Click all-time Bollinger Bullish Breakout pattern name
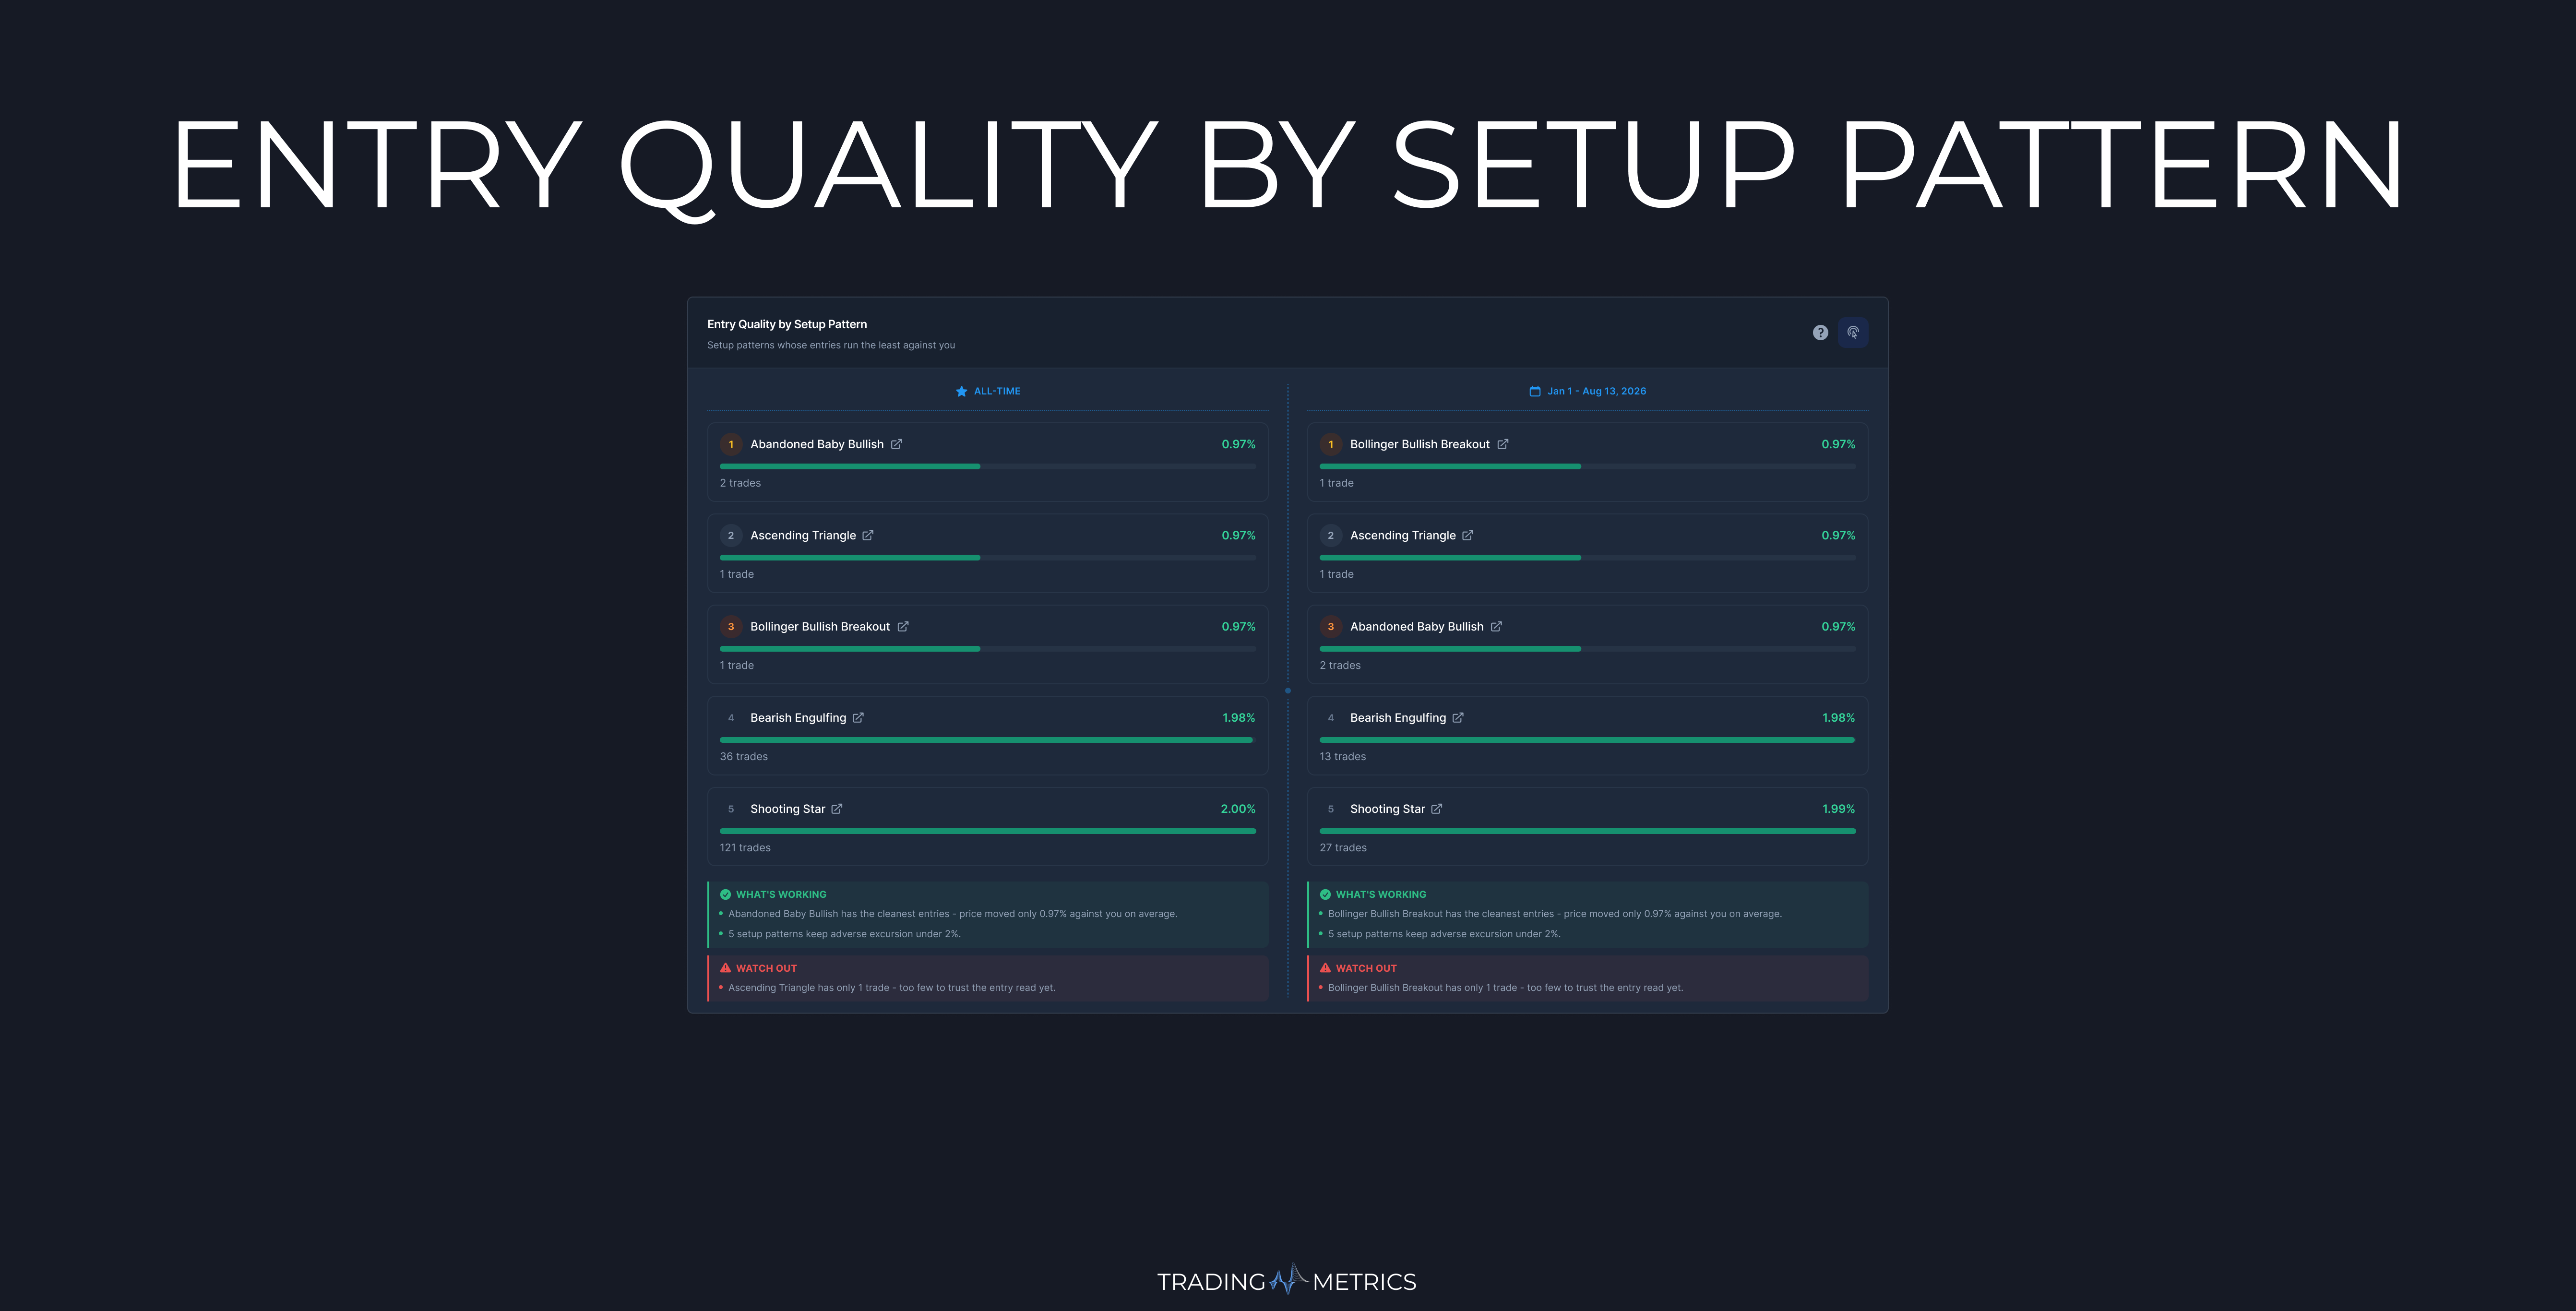The height and width of the screenshot is (1311, 2576). click(x=820, y=627)
